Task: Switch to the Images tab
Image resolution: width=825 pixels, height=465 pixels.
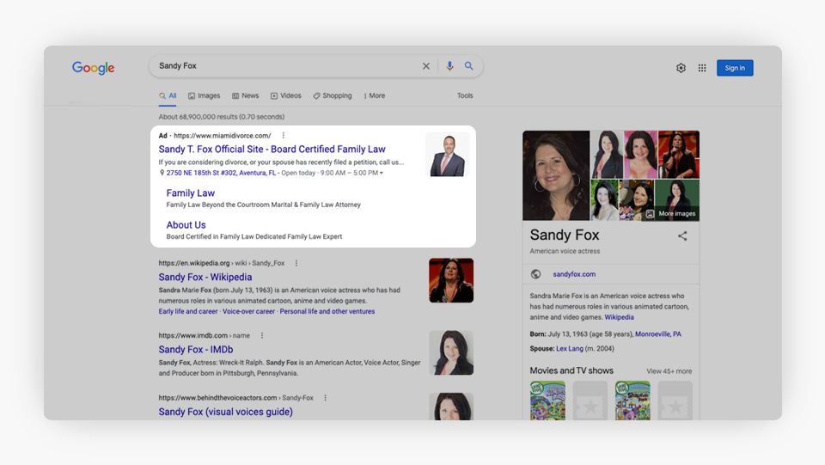Action: (x=204, y=96)
